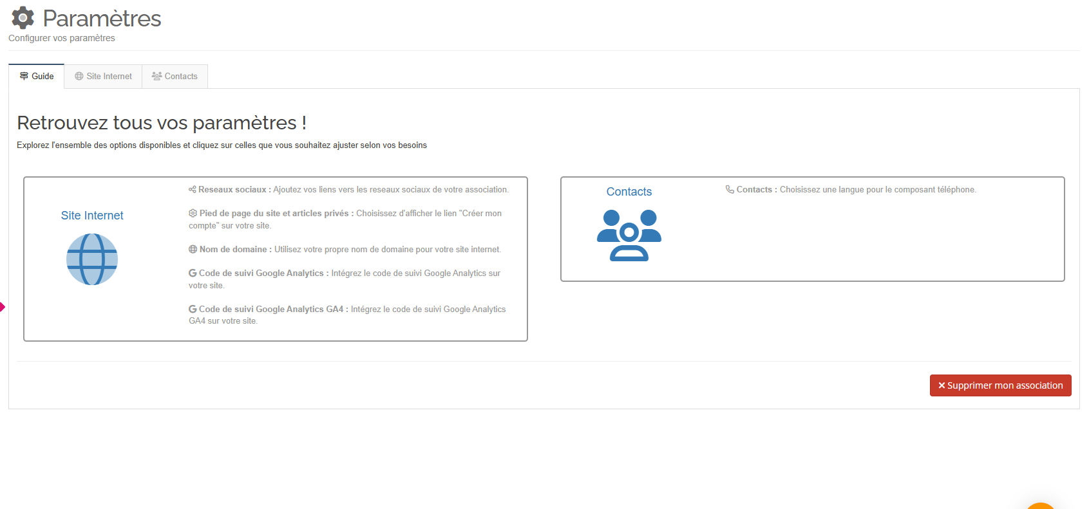
Task: Choose the Reseaux sociaux text label
Action: point(232,190)
